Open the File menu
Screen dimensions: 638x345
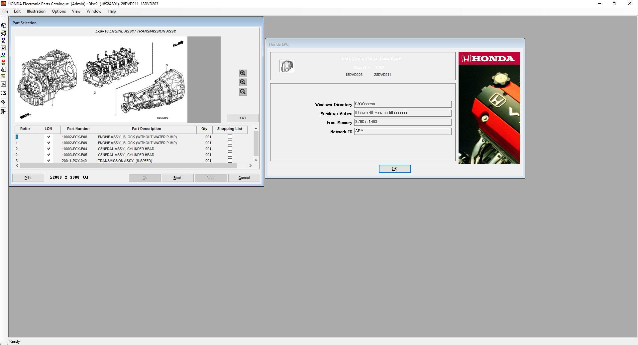click(x=5, y=11)
